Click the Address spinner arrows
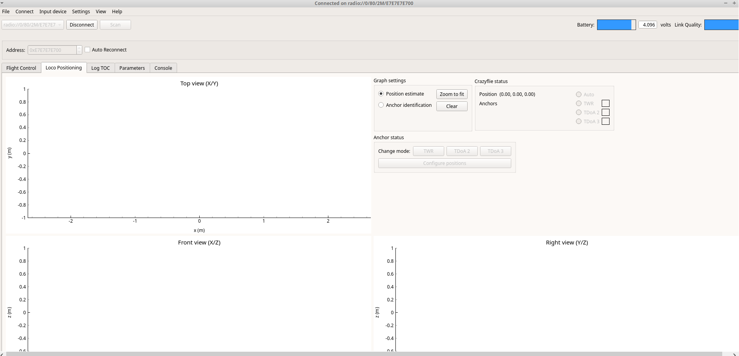Image resolution: width=739 pixels, height=356 pixels. pos(79,50)
